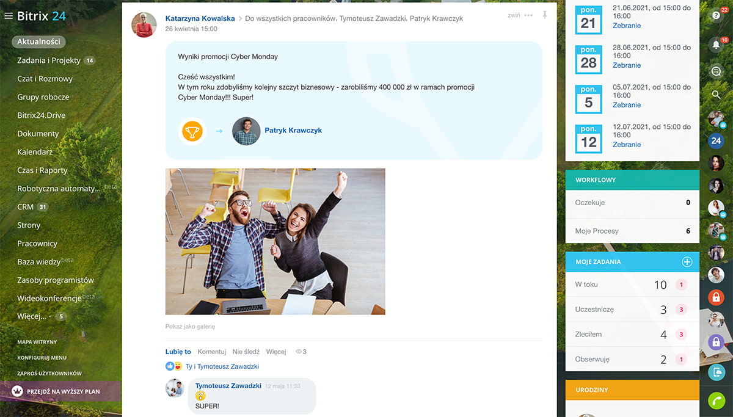This screenshot has height=417, width=733.
Task: Open the celebrating couple photo thumbnail
Action: click(275, 241)
